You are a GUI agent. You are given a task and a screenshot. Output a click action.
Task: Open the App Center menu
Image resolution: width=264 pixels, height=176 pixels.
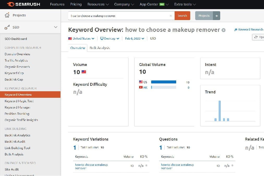[x=149, y=4]
